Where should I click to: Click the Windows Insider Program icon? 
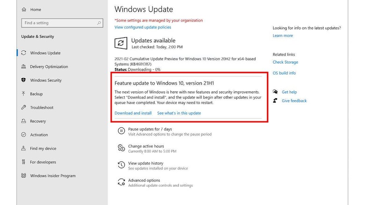click(23, 176)
